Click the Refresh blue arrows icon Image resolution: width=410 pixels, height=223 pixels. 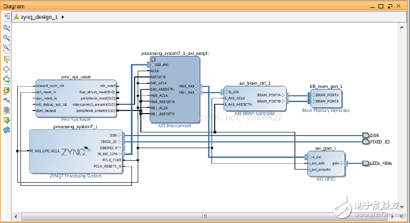[7, 130]
